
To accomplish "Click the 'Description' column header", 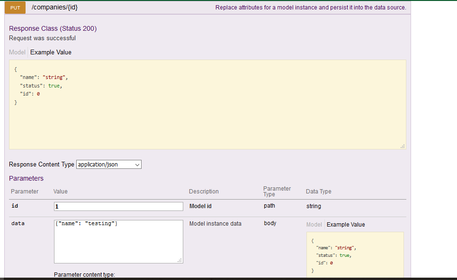I will pyautogui.click(x=204, y=192).
